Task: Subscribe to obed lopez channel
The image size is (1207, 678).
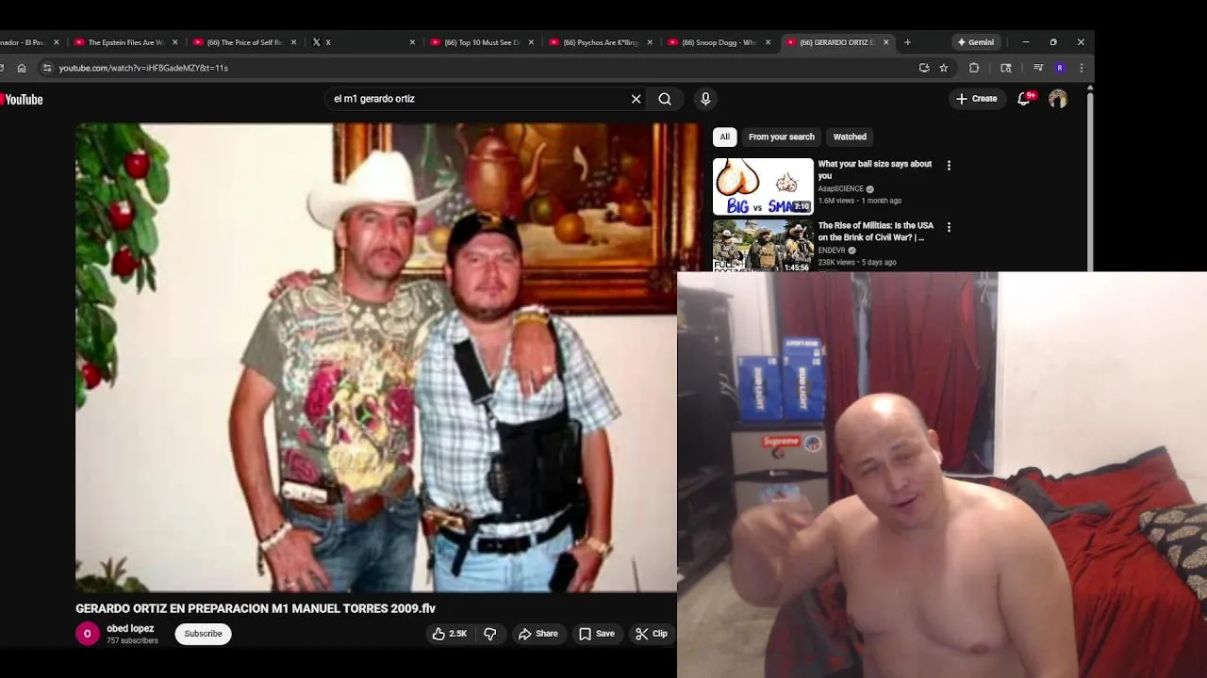Action: point(203,634)
